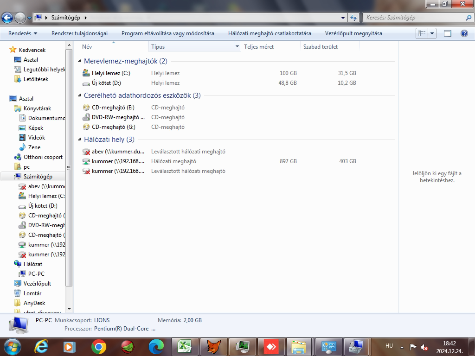Click Vezérlőpult megnyitása in the toolbar
The height and width of the screenshot is (356, 475).
click(x=353, y=33)
